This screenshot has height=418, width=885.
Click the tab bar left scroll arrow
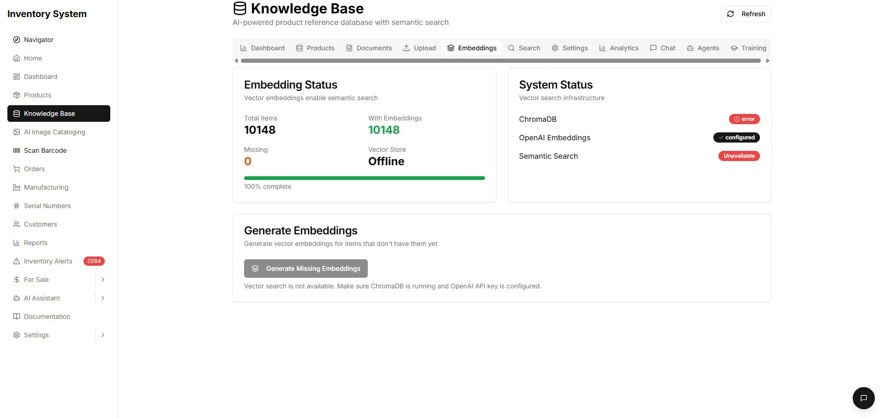click(236, 61)
